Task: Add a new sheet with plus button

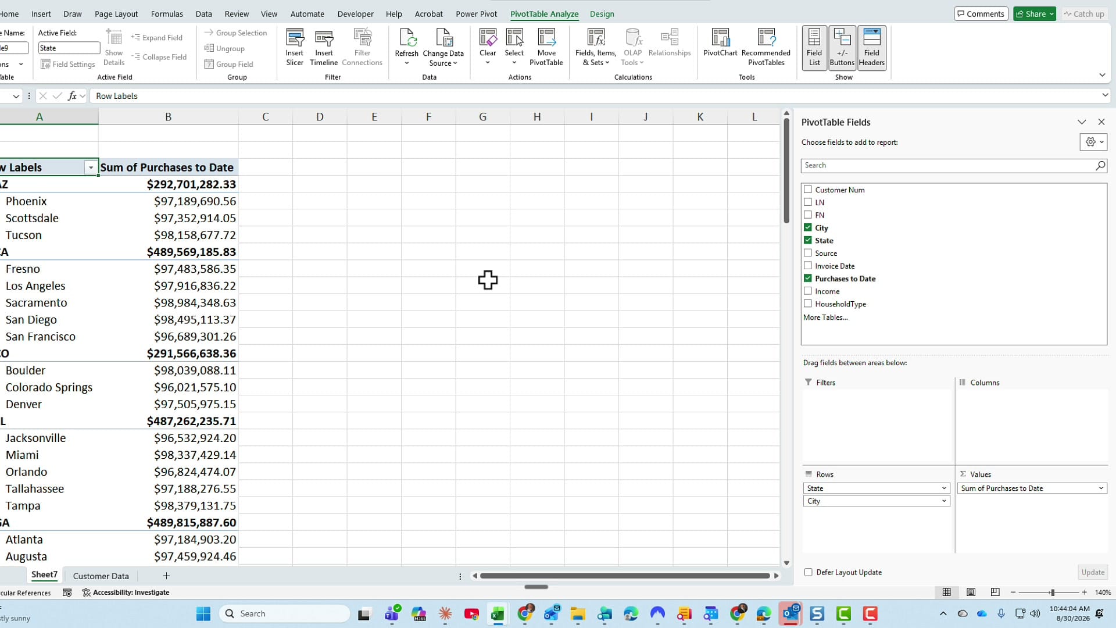Action: coord(166,576)
